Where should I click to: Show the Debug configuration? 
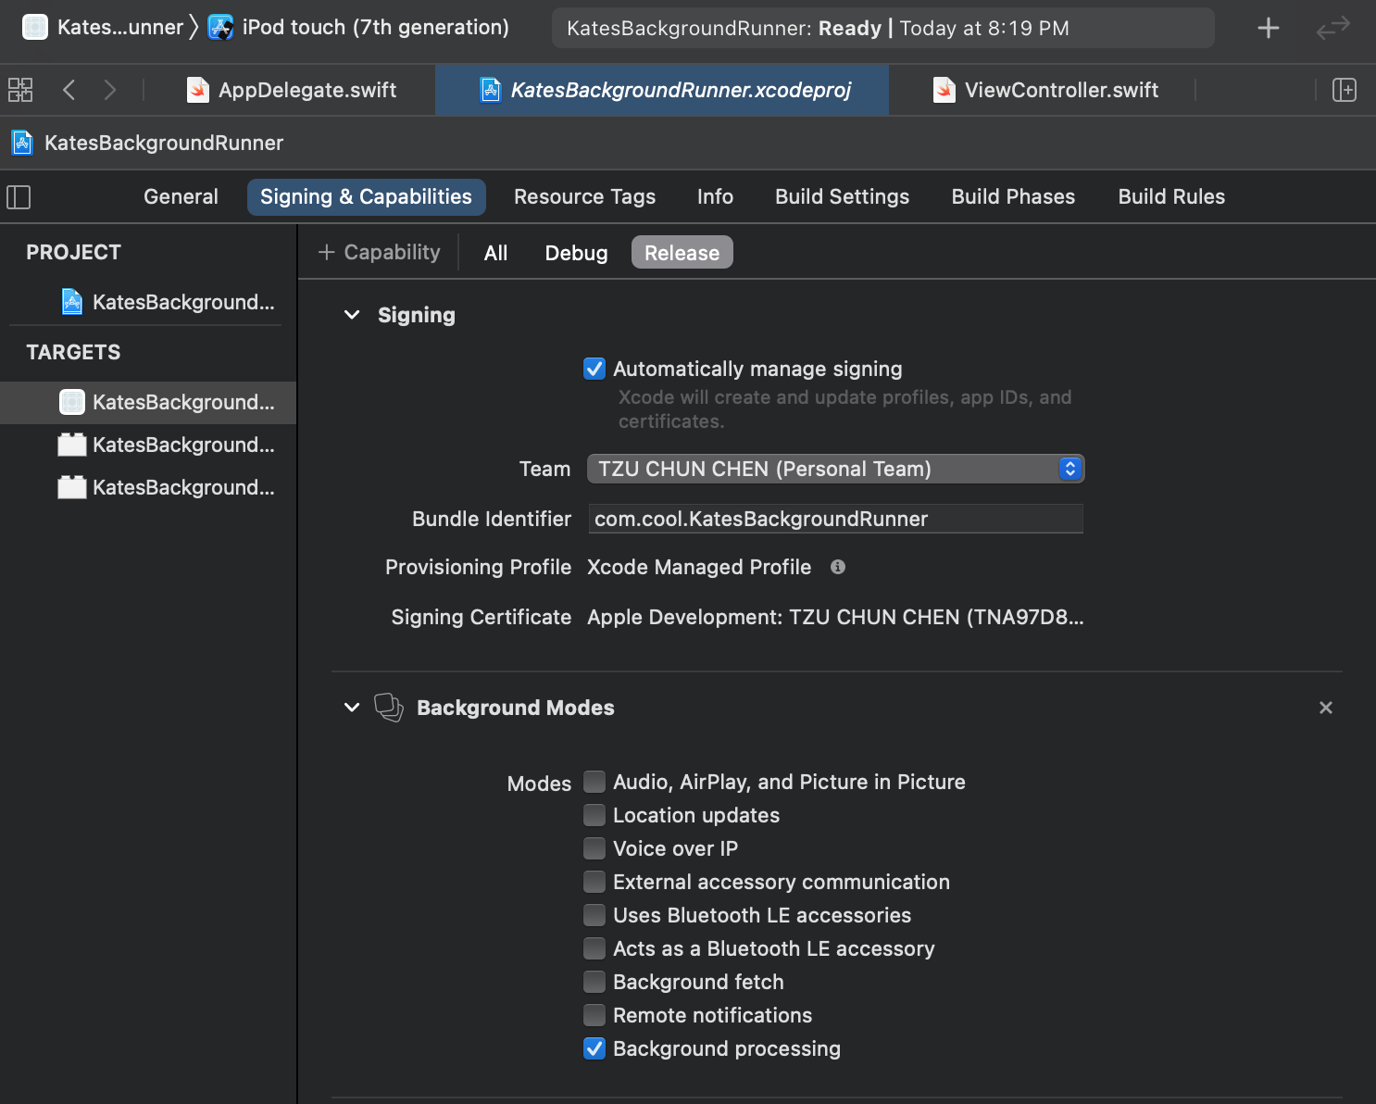[576, 253]
